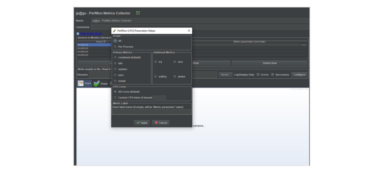Click the info icon beside Help on this plugin
The width and height of the screenshot is (384, 173).
point(78,33)
